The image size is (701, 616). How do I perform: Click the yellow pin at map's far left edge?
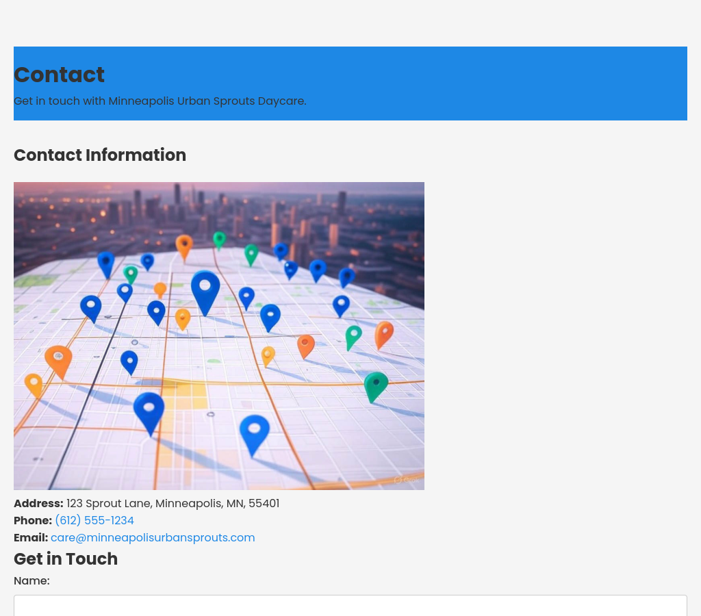[34, 385]
